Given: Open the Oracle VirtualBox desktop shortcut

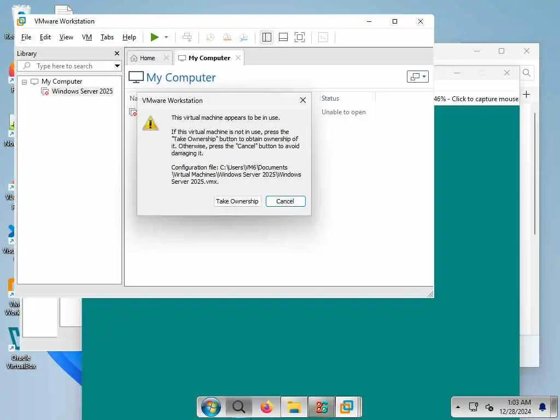Looking at the screenshot, I should click(21, 348).
